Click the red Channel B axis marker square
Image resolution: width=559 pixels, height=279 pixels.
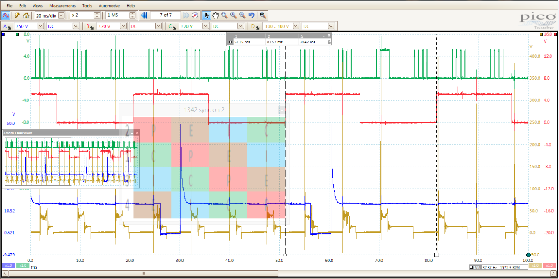555,35
